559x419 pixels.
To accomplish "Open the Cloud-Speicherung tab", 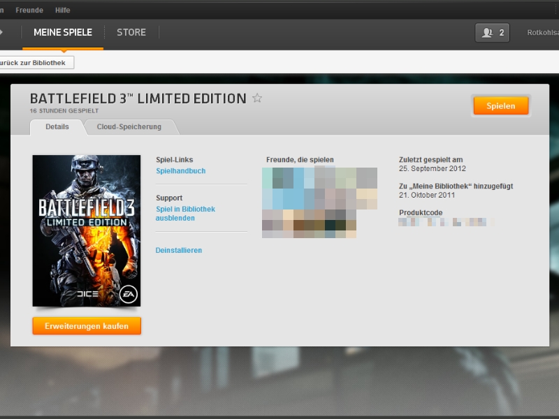I will [x=129, y=127].
